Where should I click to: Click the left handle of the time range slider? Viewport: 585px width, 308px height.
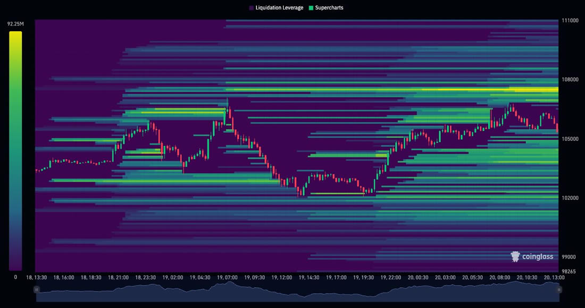pyautogui.click(x=36, y=289)
